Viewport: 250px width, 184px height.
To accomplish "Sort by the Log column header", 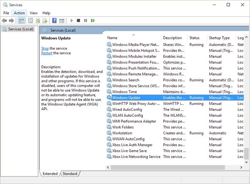I will pyautogui.click(x=240, y=38).
